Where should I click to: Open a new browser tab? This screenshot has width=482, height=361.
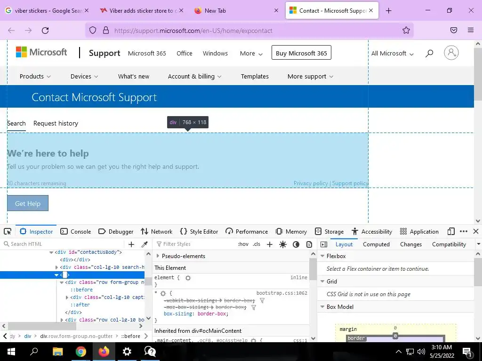[x=388, y=11]
